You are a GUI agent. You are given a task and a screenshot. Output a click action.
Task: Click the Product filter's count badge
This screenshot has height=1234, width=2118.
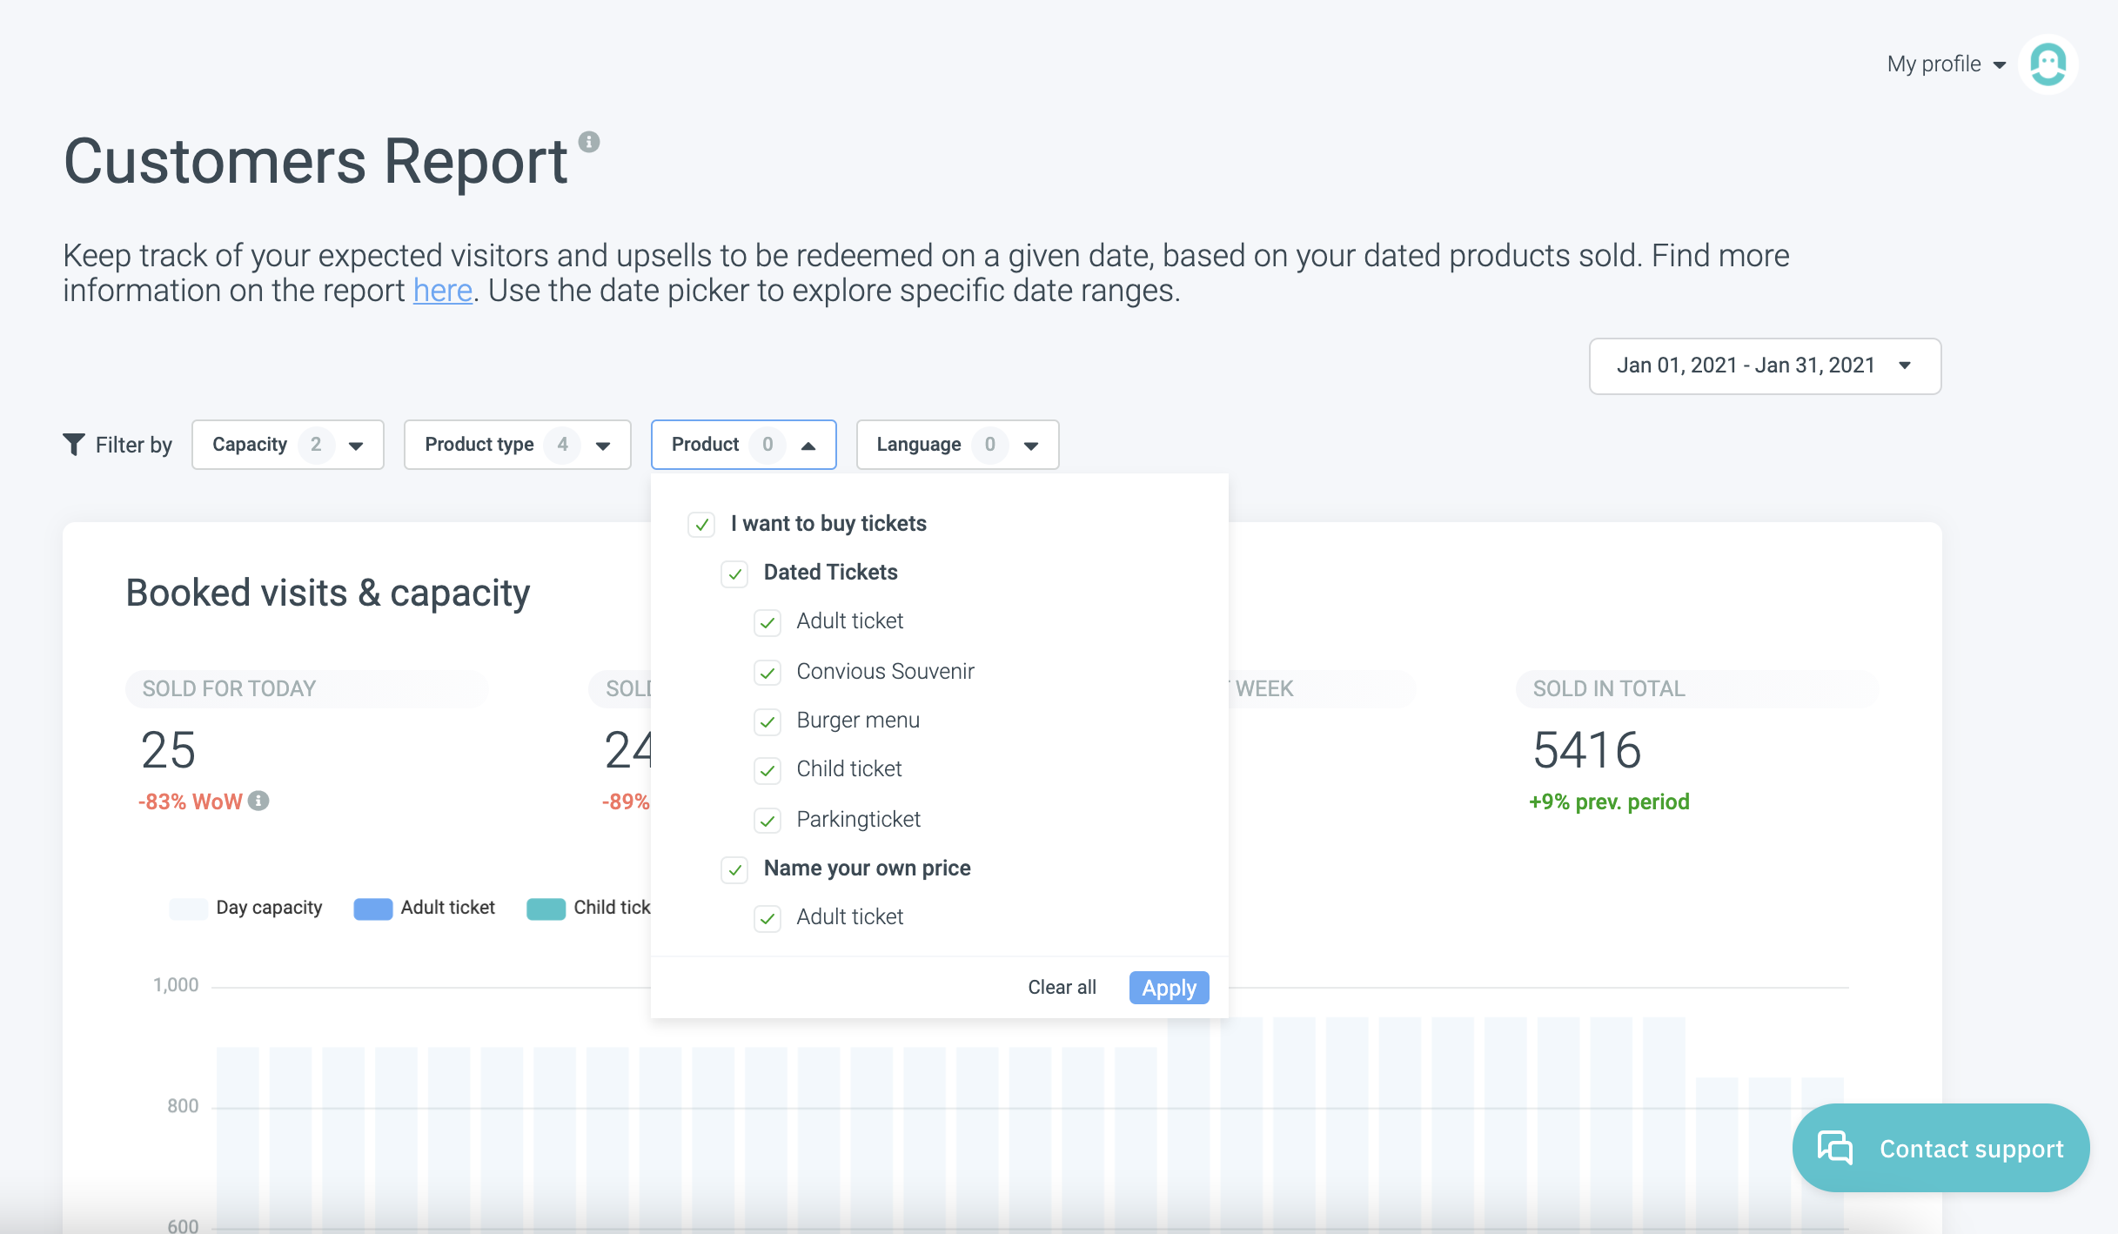pyautogui.click(x=767, y=445)
